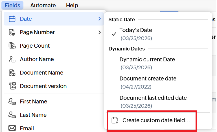217x132 pixels.
Task: Insert the Last Name field
Action: click(33, 115)
